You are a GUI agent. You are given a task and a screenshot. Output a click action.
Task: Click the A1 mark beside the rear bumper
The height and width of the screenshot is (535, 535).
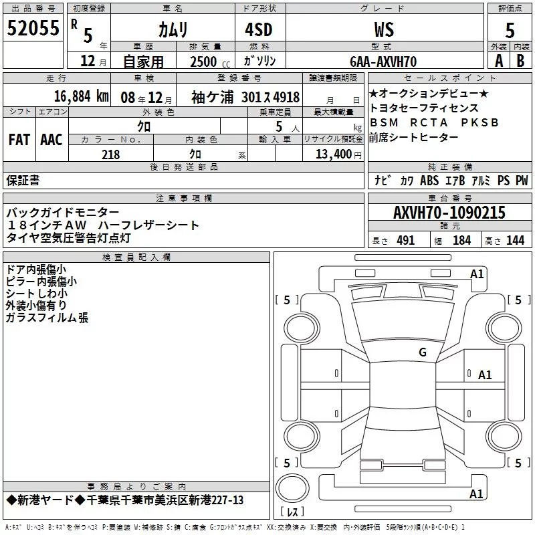(x=477, y=494)
